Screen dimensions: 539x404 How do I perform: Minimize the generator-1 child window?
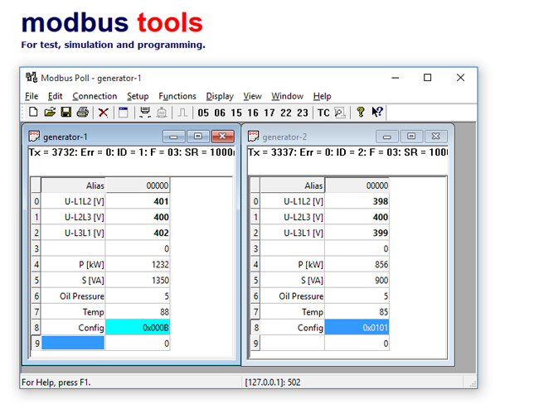(x=173, y=137)
